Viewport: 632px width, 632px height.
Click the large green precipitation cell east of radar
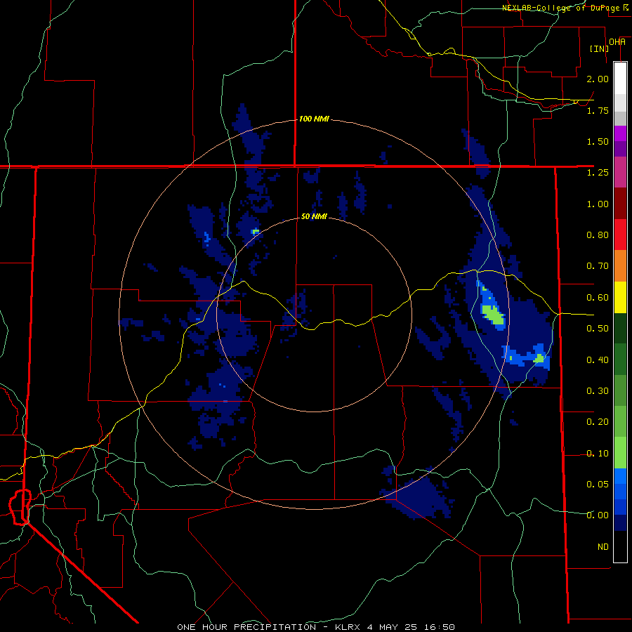[x=493, y=314]
